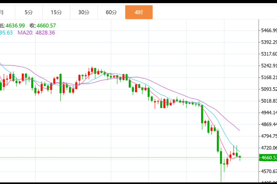Switch to the 5分 timeframe tab
The width and height of the screenshot is (277, 184).
tap(29, 12)
